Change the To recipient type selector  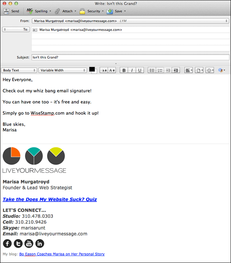16,29
